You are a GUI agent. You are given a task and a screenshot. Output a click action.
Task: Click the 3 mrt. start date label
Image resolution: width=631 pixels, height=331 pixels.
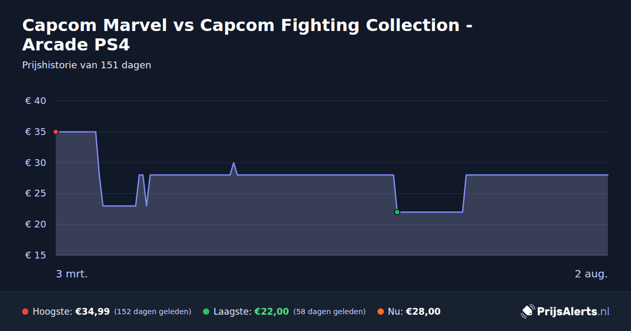point(72,274)
